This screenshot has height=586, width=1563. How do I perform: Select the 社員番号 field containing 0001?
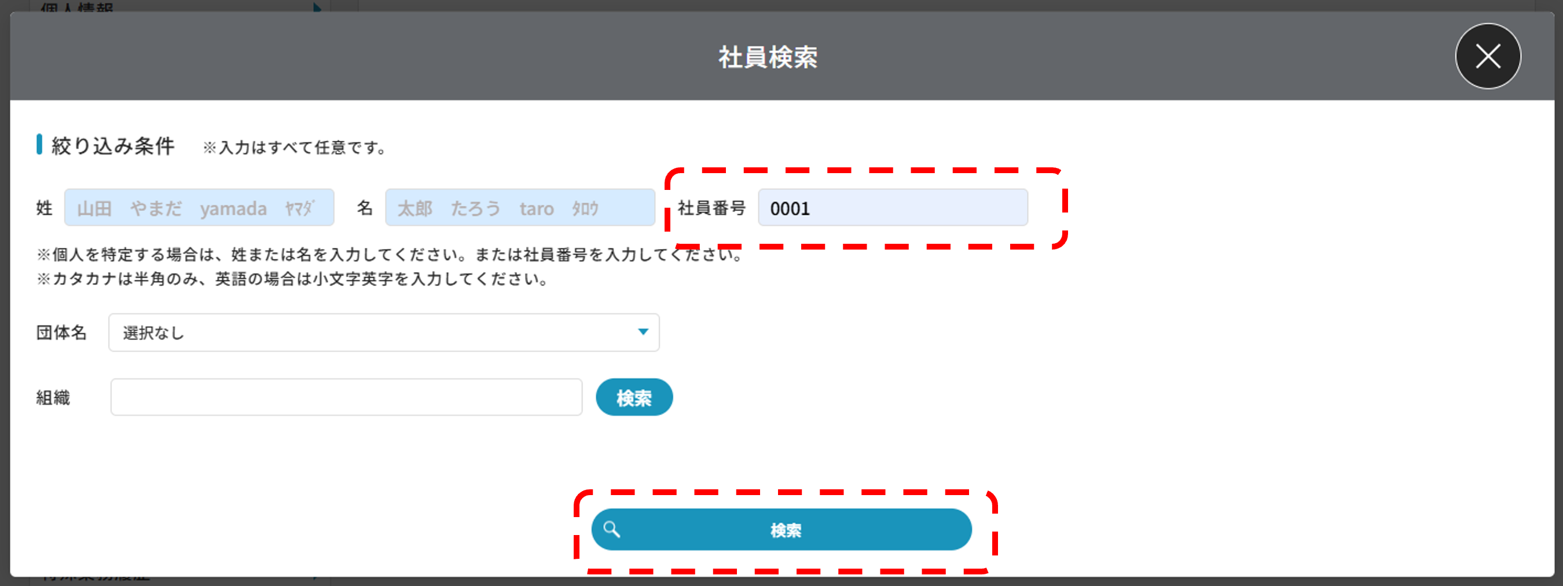tap(892, 208)
